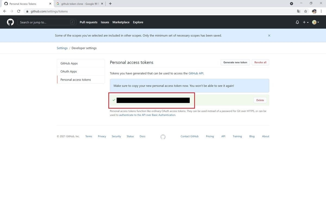326x208 pixels.
Task: Click the footer GitHub logo icon
Action: point(163,137)
